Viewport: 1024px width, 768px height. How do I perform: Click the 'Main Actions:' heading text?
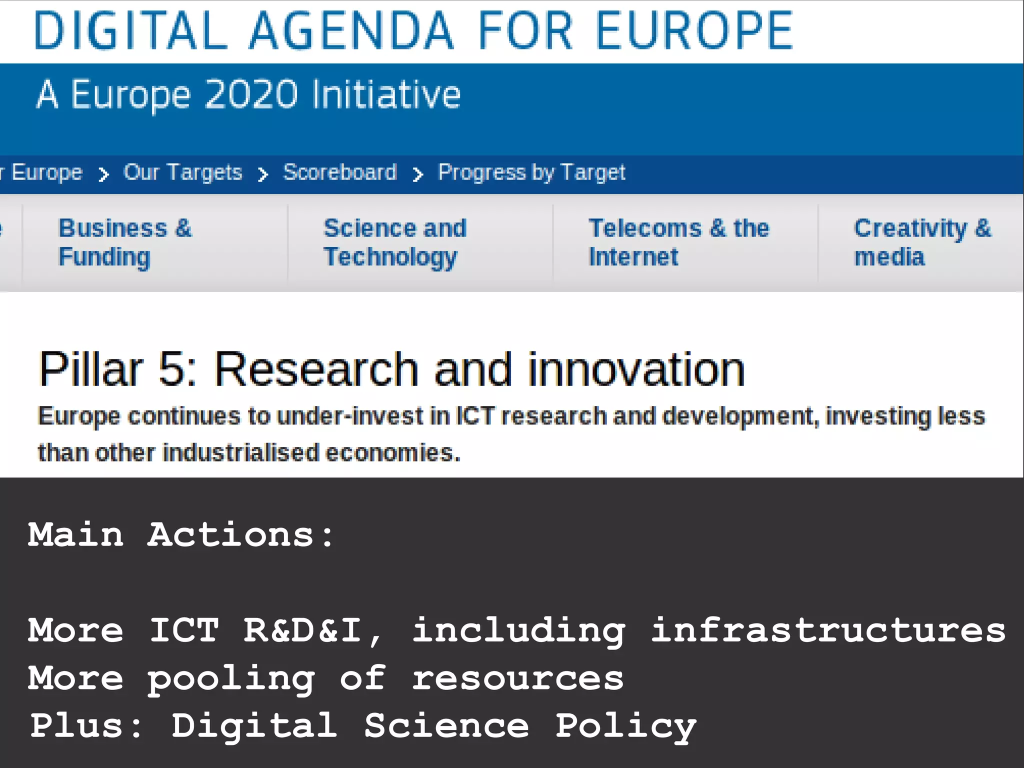(180, 534)
